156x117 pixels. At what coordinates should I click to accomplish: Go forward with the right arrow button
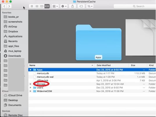[9, 6]
